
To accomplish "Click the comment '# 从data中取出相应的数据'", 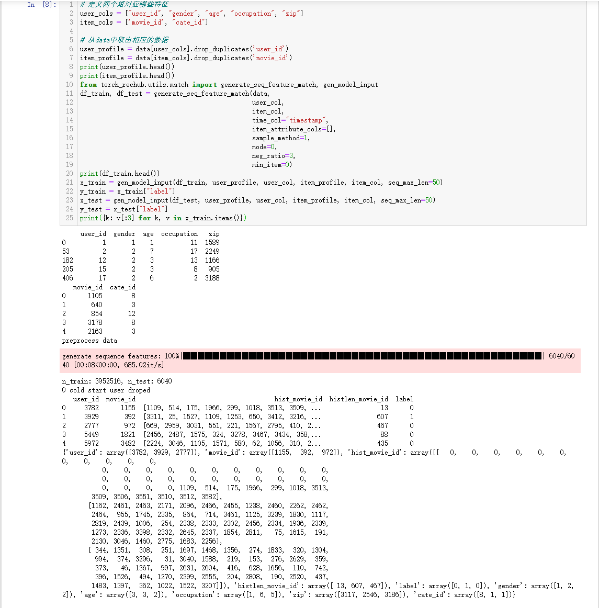I will pos(124,40).
